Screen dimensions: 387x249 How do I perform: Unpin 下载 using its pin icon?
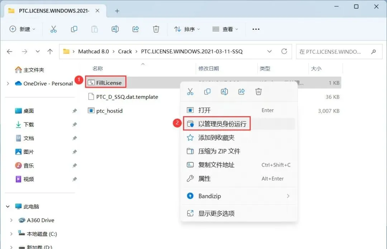click(75, 124)
